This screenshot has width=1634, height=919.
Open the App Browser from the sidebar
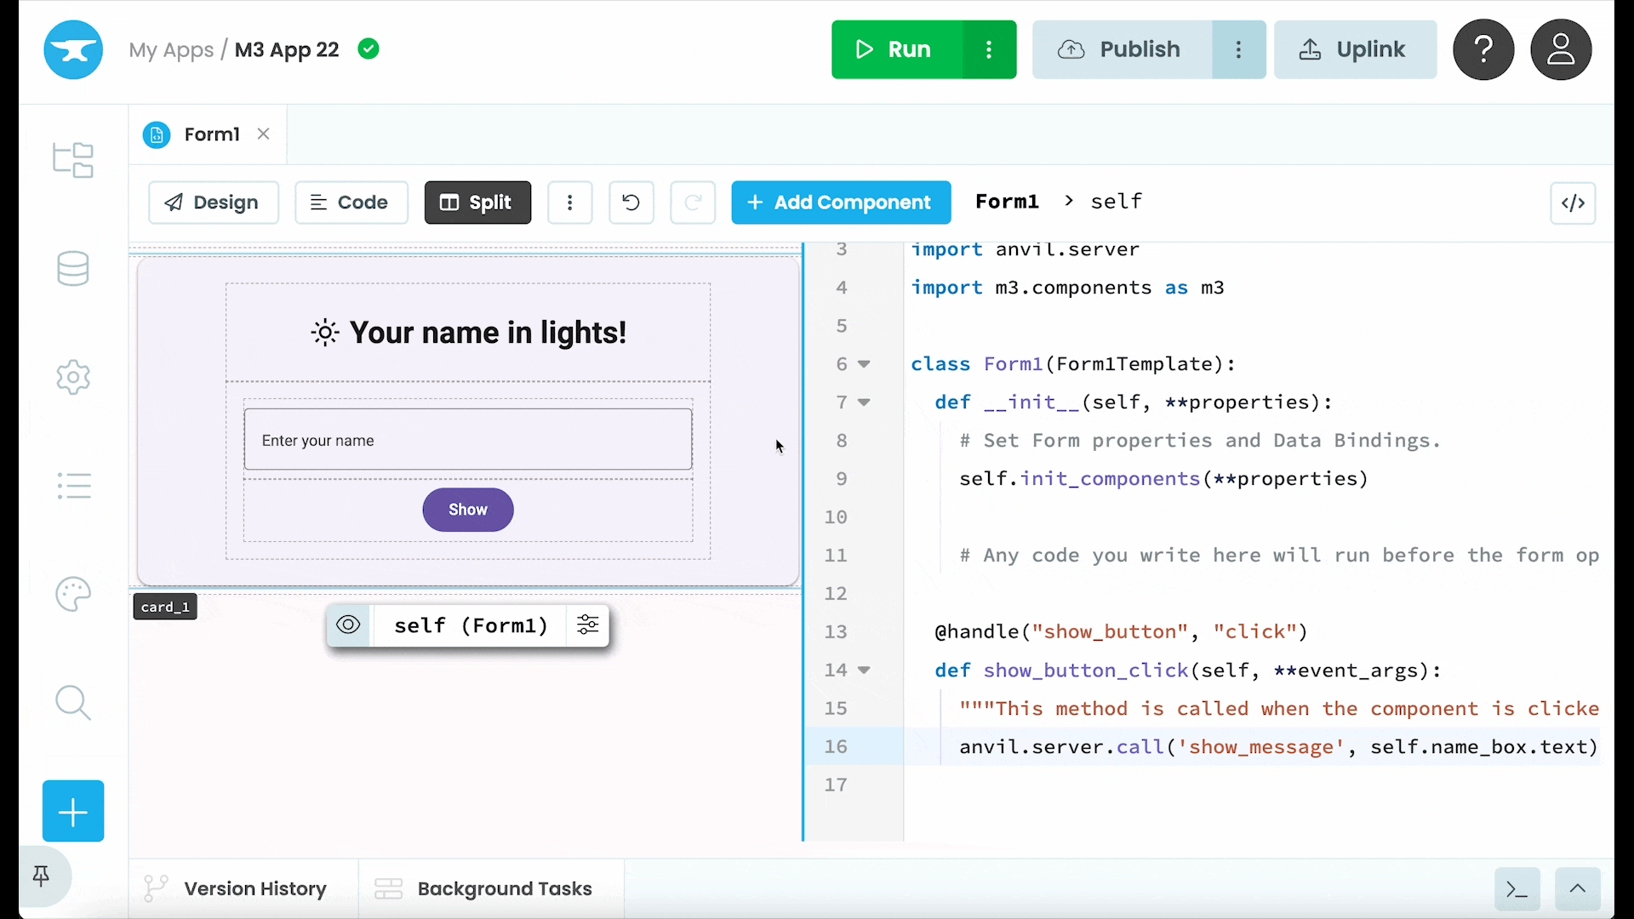click(73, 160)
